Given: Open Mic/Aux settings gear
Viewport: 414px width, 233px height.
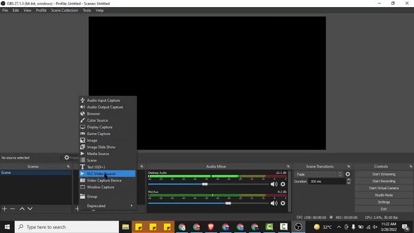Looking at the screenshot, I should pos(283,203).
